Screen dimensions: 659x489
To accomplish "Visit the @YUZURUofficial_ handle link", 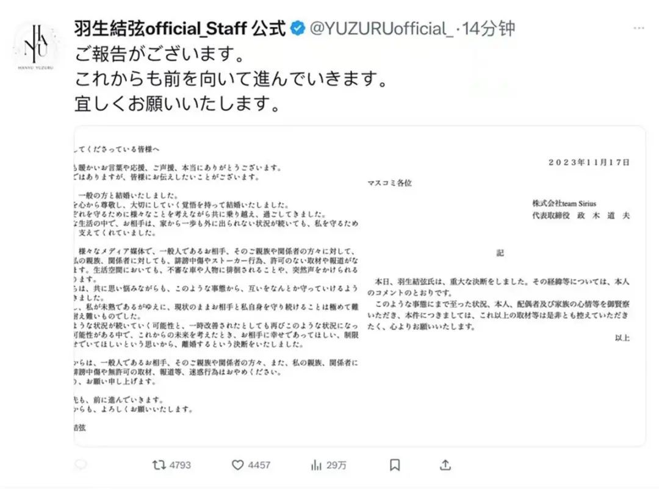I will (381, 29).
